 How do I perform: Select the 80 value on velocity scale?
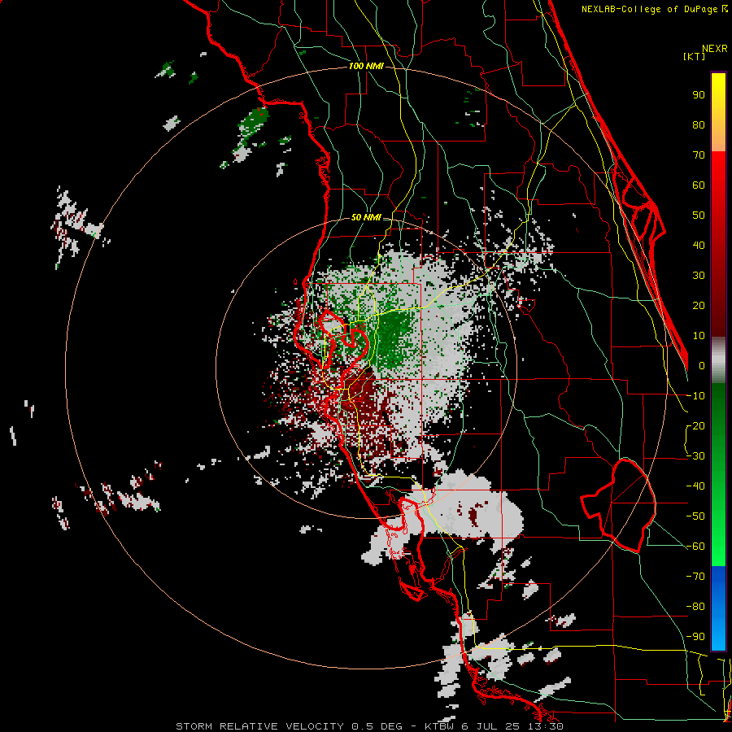click(x=699, y=124)
